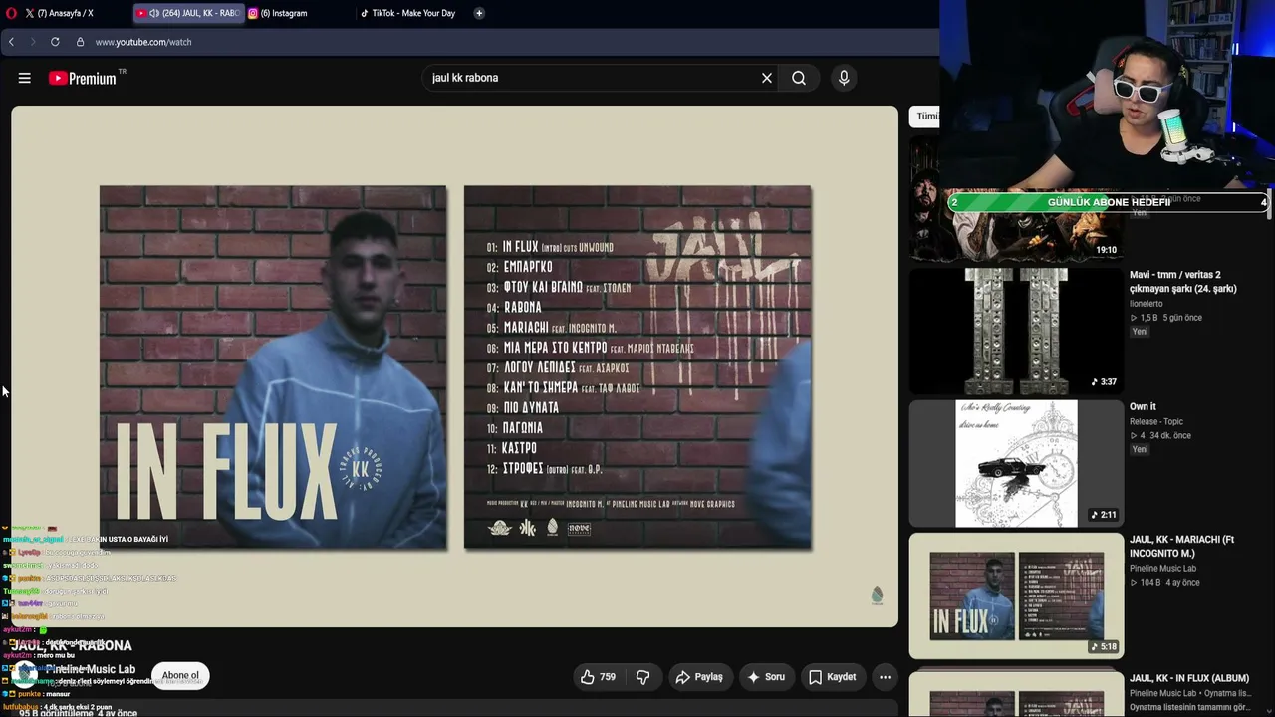Image resolution: width=1275 pixels, height=717 pixels.
Task: Play the JAUL, KK - MARIACHI thumbnail
Action: [1016, 597]
